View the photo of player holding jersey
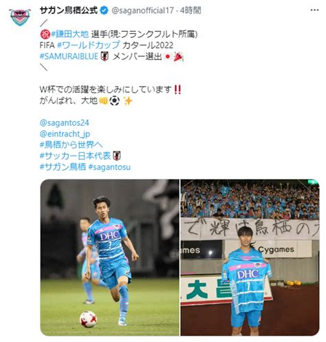 (x=250, y=257)
